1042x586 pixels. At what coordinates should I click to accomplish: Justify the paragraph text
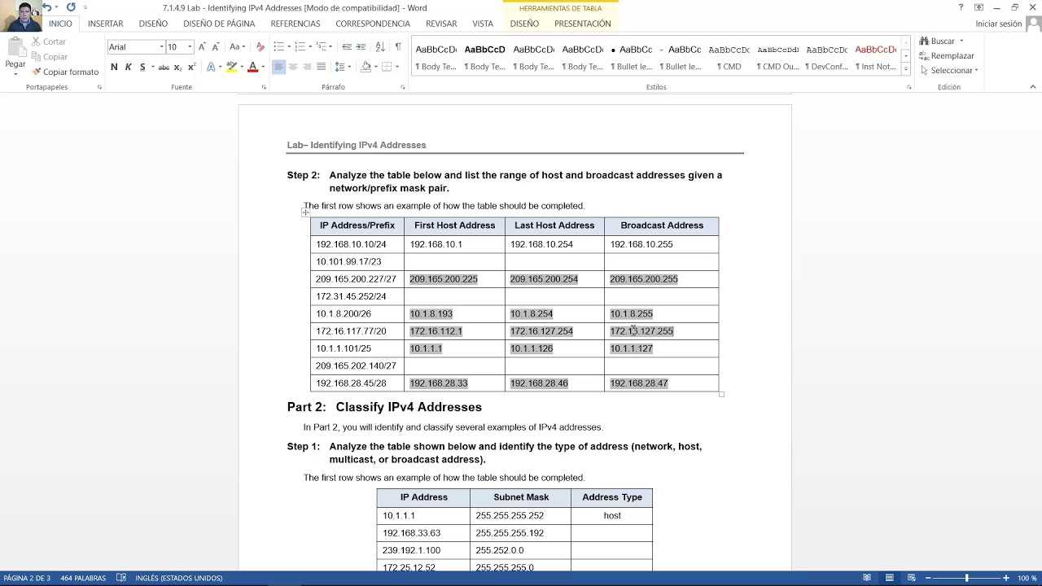321,67
